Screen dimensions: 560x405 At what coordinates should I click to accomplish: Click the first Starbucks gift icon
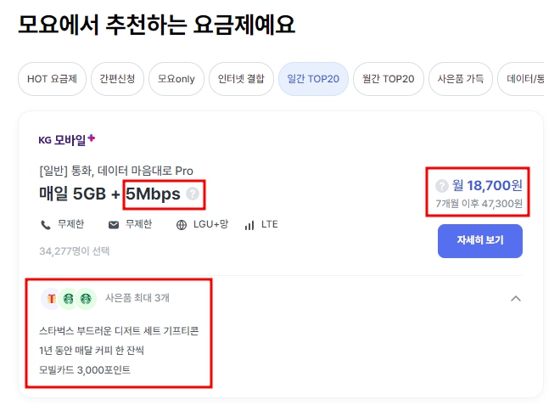(69, 299)
